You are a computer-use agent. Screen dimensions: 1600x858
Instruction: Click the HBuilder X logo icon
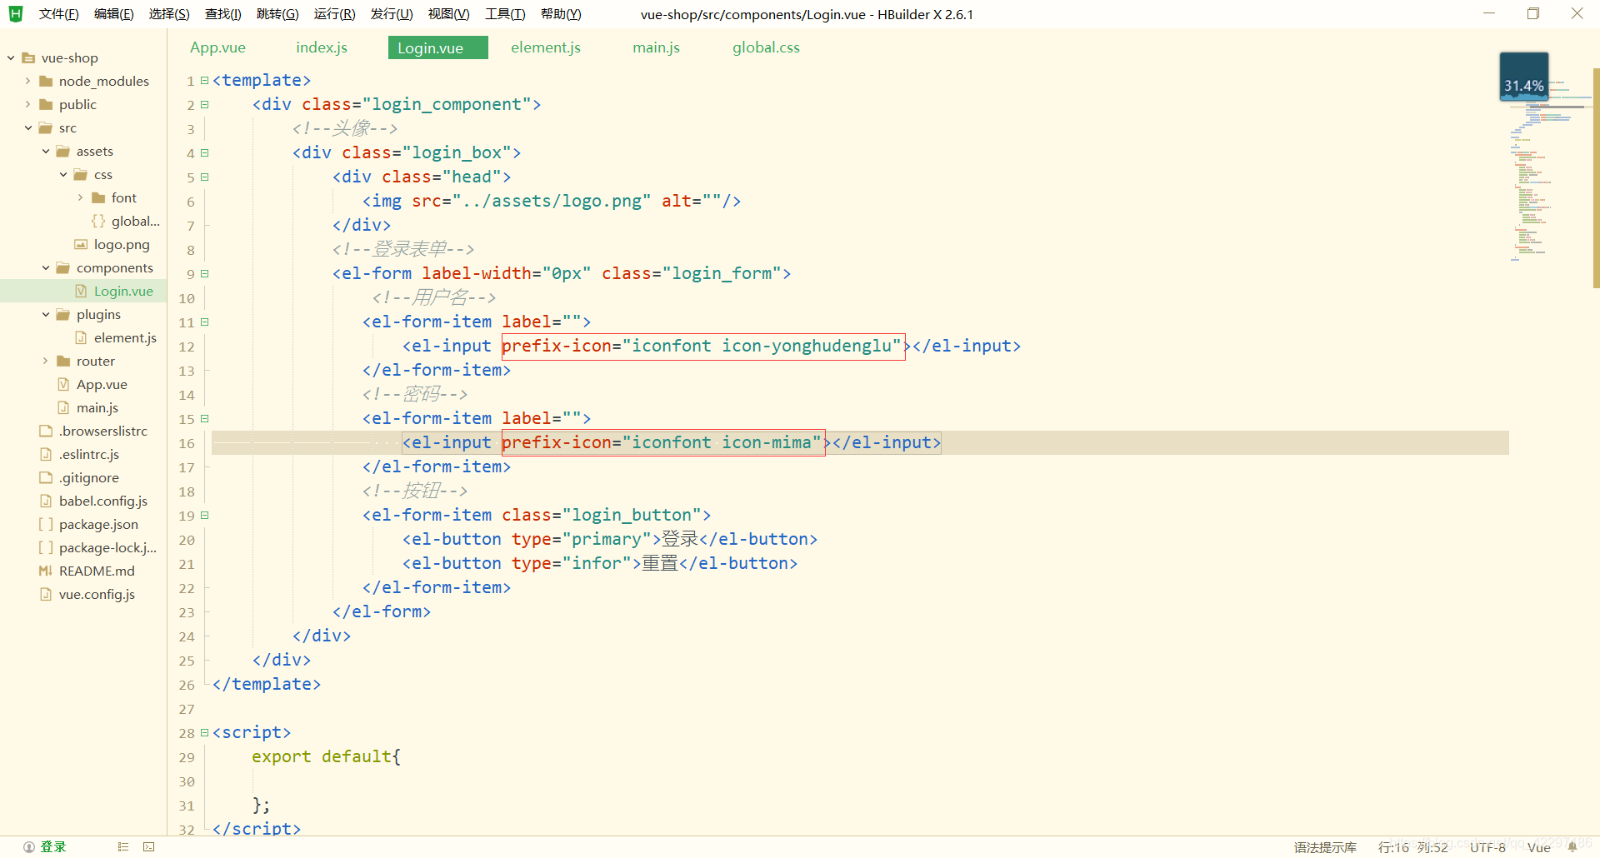point(16,13)
